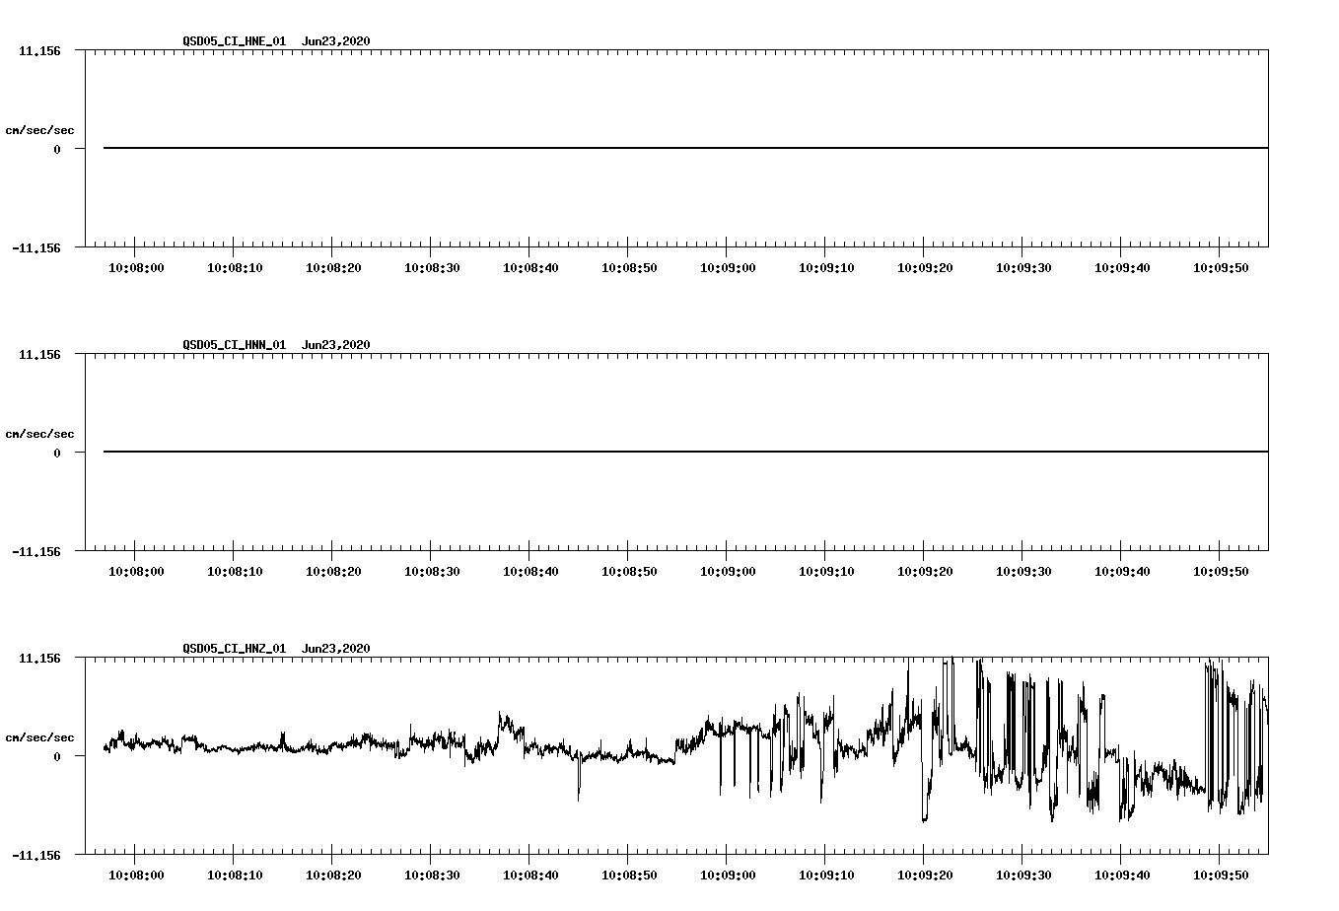
Task: Click the -11.156 lower limit of HNE plot
Action: [x=35, y=248]
